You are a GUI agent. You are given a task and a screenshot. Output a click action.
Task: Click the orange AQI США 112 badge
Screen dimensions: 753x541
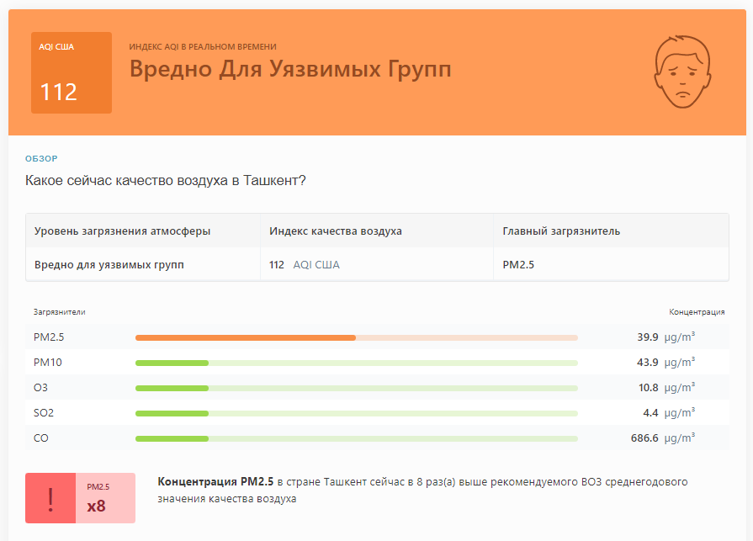[x=72, y=73]
